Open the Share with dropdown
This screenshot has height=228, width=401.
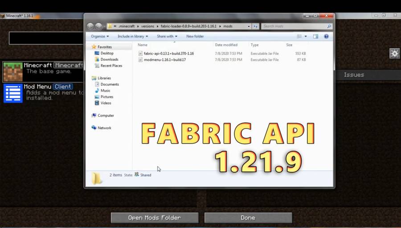coord(167,37)
